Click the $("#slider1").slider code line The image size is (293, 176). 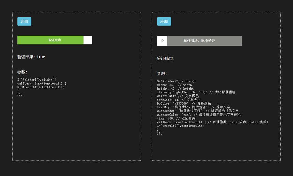click(36, 80)
